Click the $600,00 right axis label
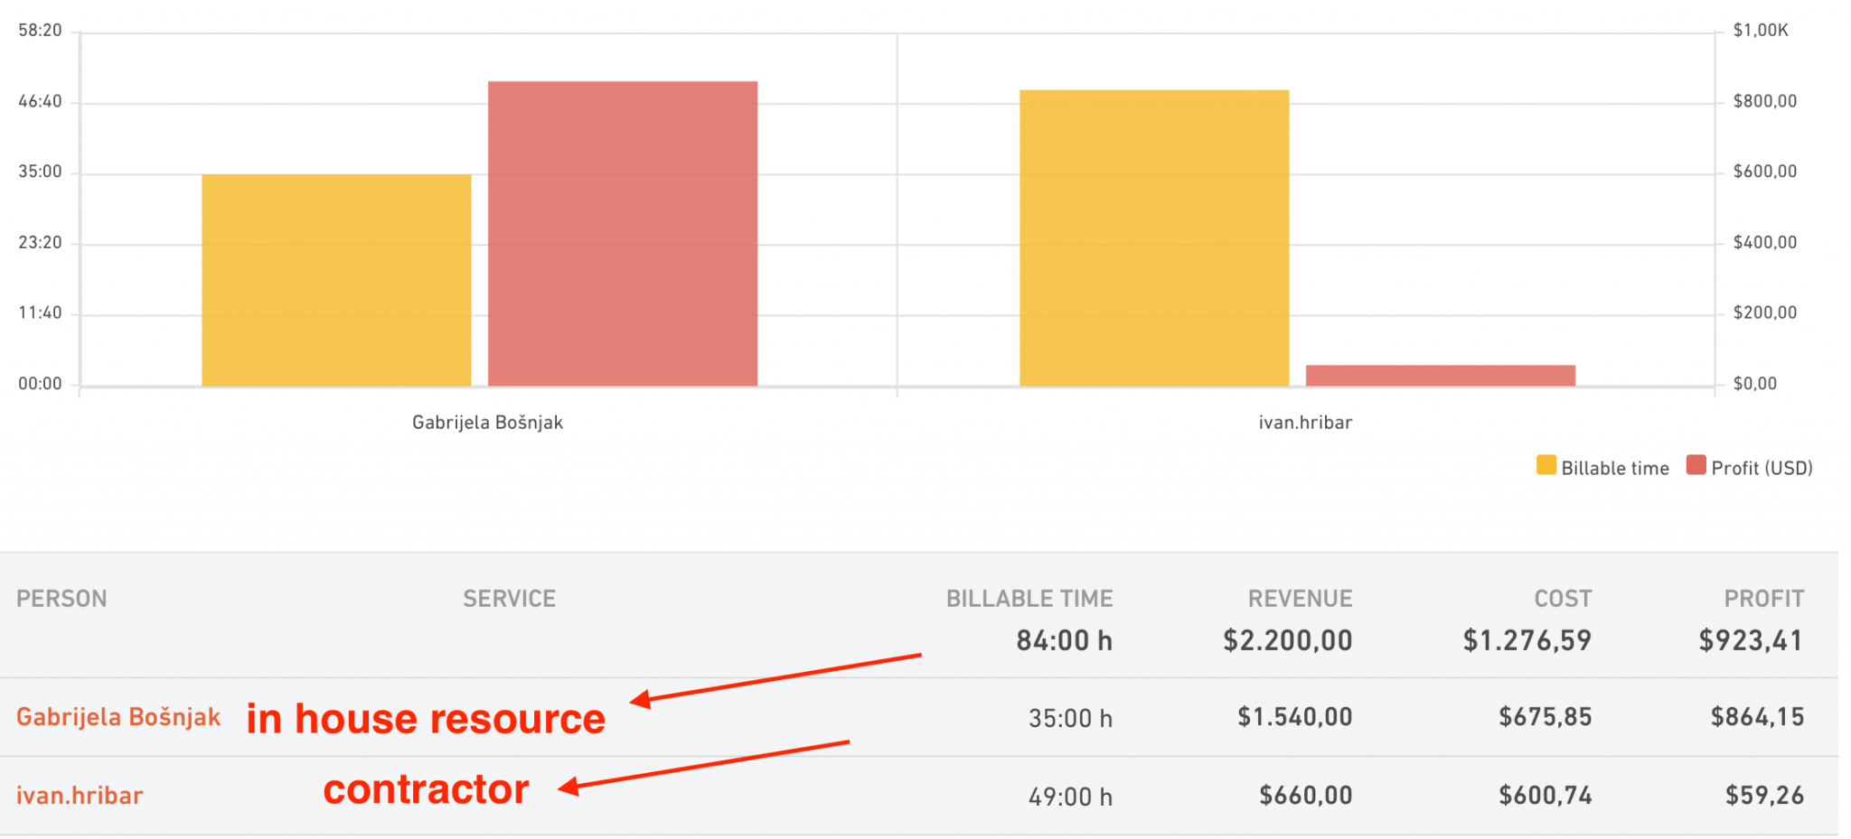 [x=1765, y=172]
